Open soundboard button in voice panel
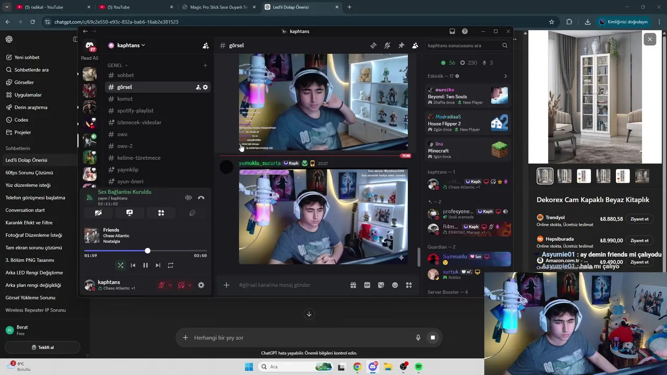 coord(192,213)
